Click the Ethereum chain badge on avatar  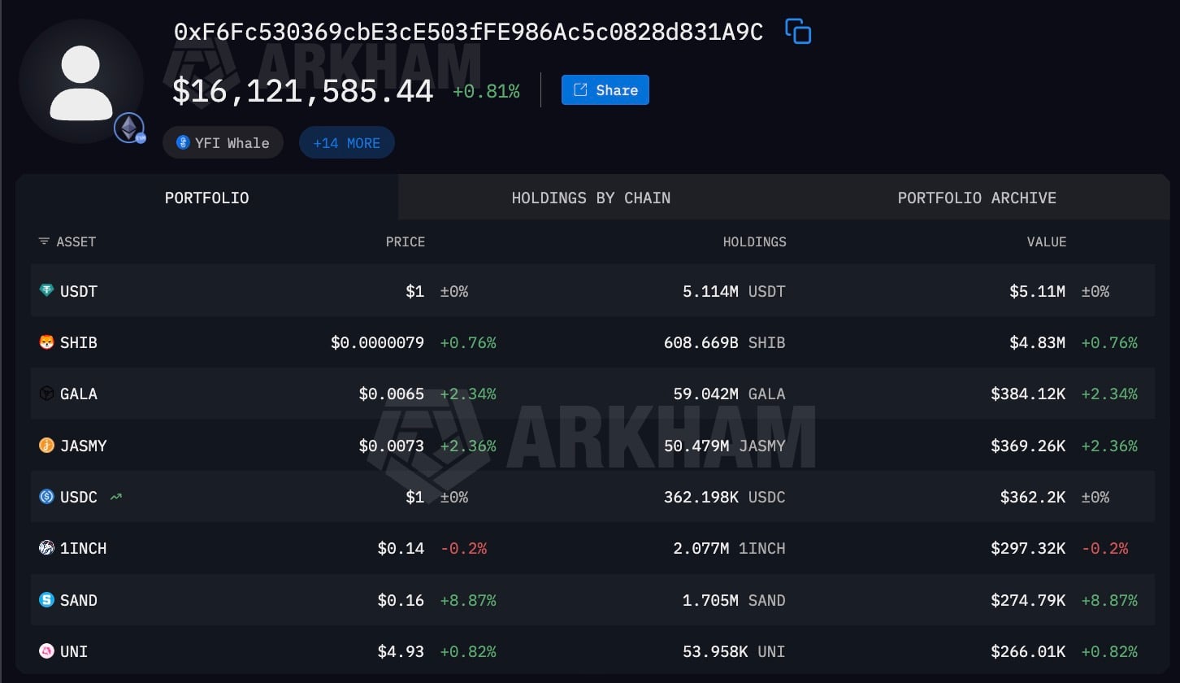coord(129,128)
